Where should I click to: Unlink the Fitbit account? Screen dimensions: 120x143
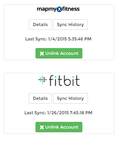(x=59, y=127)
